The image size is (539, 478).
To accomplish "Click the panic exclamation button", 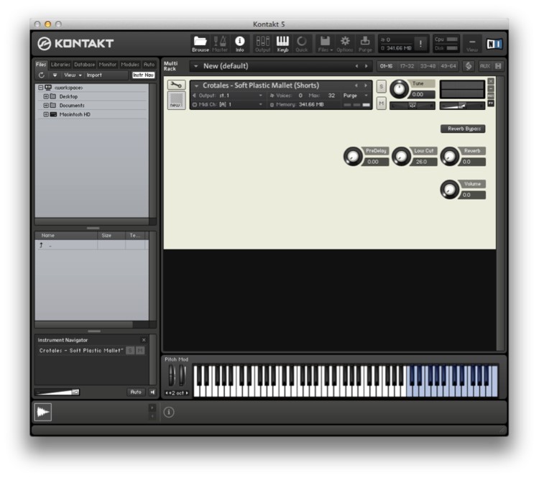I will tap(420, 44).
